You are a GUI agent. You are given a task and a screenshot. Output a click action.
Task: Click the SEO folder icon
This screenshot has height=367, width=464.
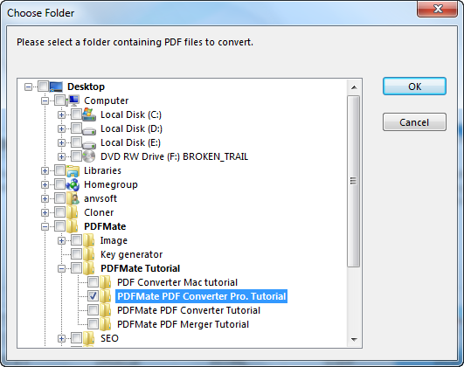tap(89, 337)
